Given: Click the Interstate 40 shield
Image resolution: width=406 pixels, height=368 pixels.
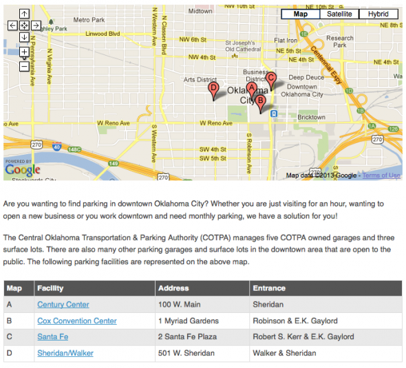Looking at the screenshot, I should 56,147.
